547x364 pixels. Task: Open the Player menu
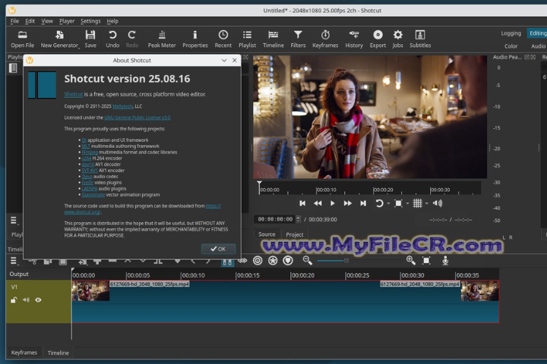[x=67, y=21]
